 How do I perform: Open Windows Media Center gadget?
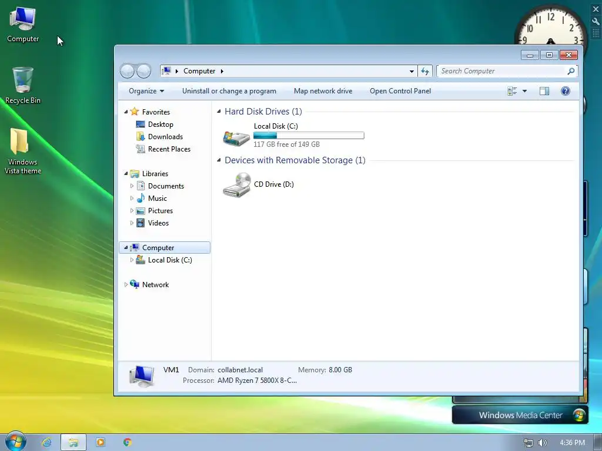tap(520, 415)
